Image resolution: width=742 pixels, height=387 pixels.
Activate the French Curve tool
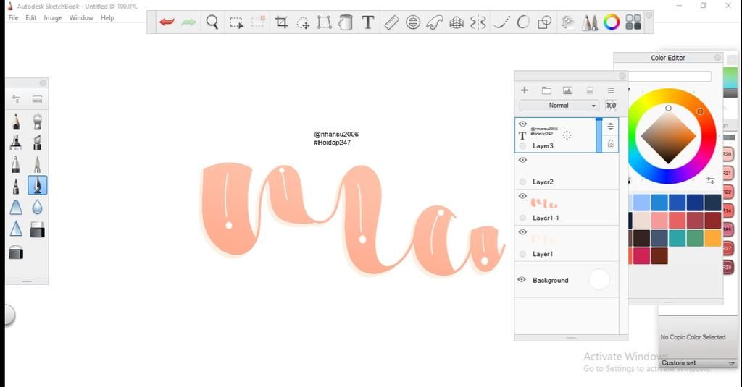(x=435, y=22)
